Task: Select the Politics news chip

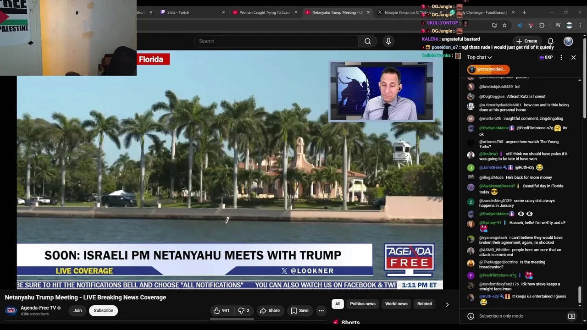Action: 363,304
